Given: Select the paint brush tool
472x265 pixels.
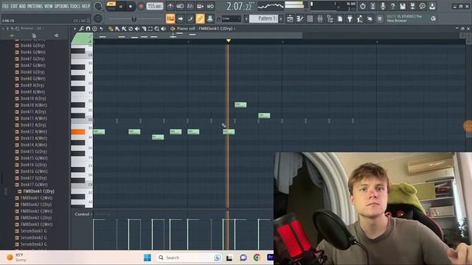Looking at the screenshot, I should click(117, 29).
